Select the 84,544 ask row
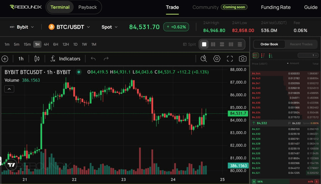The image size is (321, 184). click(x=285, y=73)
